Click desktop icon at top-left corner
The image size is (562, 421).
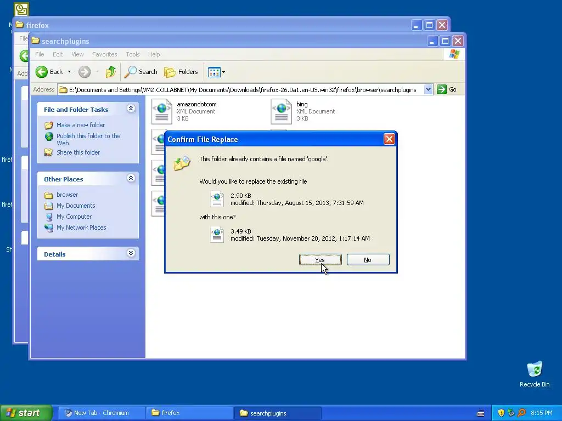[x=21, y=9]
